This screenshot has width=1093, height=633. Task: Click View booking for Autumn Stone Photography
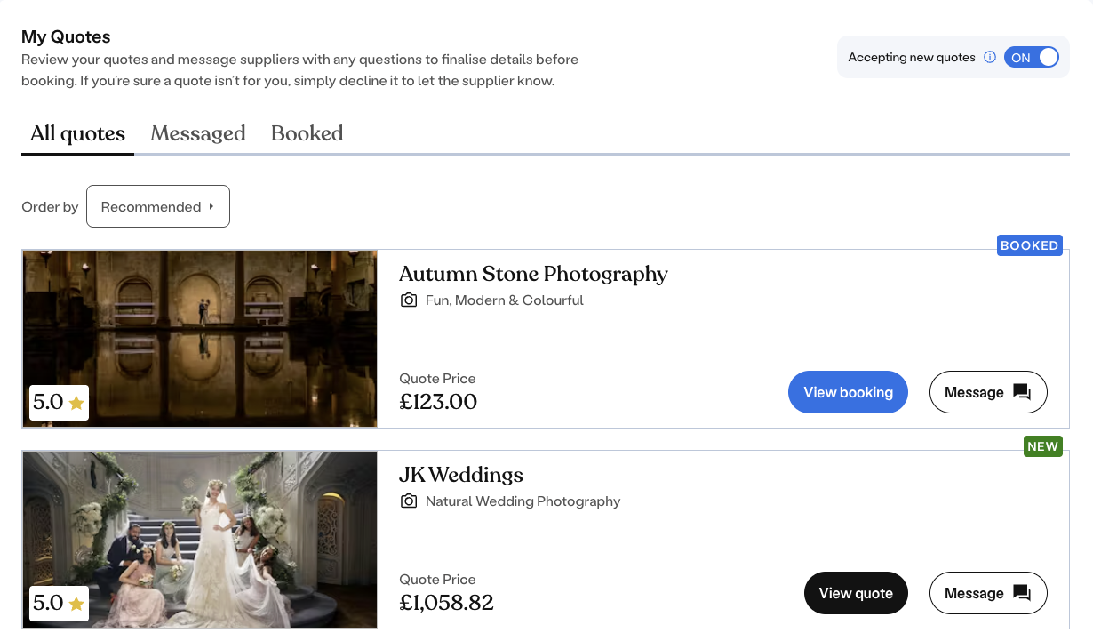coord(848,392)
